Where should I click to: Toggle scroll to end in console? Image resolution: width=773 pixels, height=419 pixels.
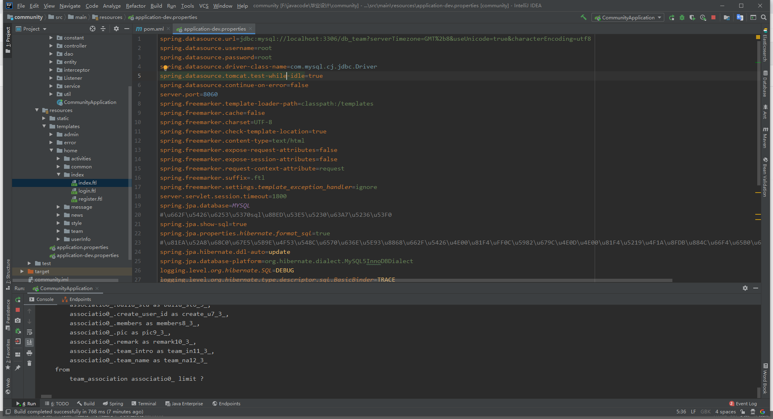click(x=29, y=342)
